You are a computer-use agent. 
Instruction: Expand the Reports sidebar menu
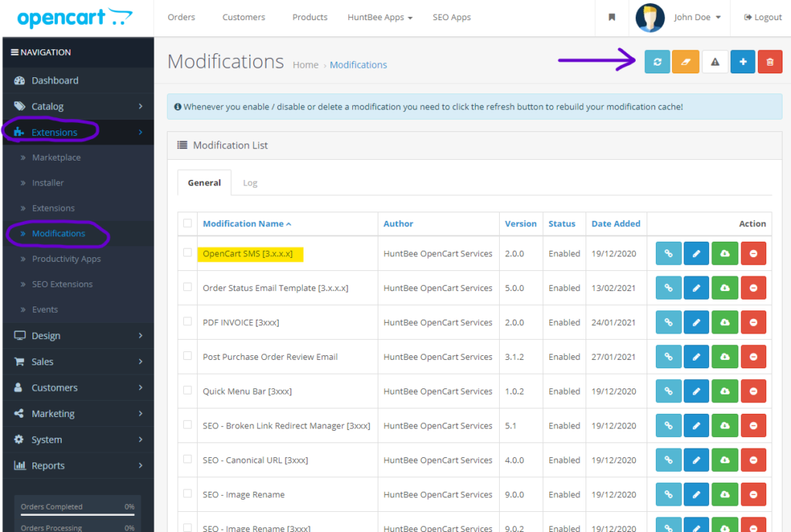78,466
